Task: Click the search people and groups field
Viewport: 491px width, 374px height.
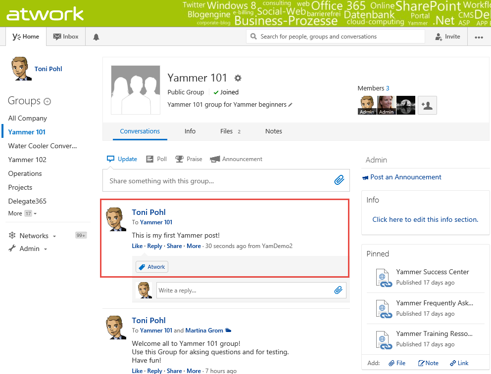Action: tap(336, 37)
